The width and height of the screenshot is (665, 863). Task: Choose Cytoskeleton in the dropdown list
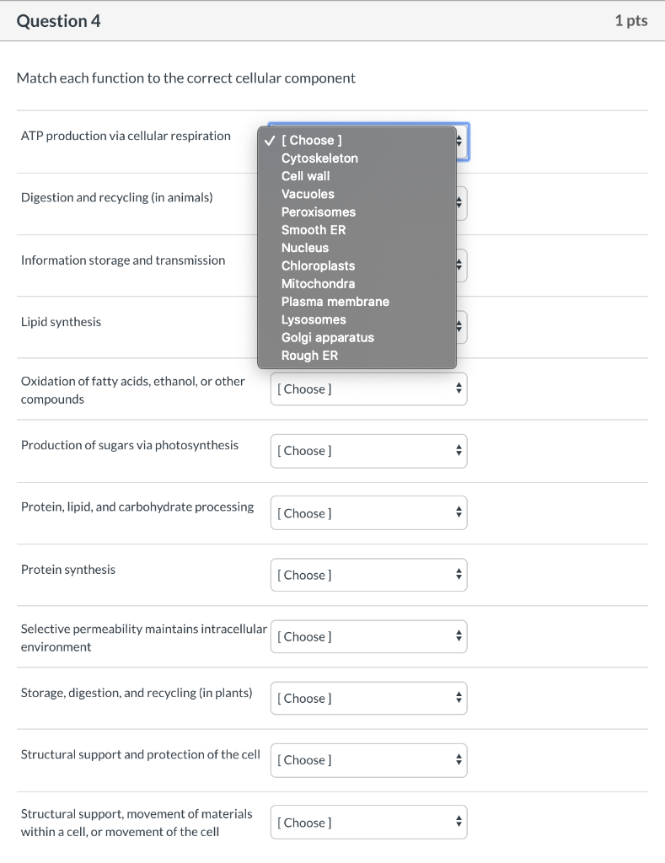point(319,158)
